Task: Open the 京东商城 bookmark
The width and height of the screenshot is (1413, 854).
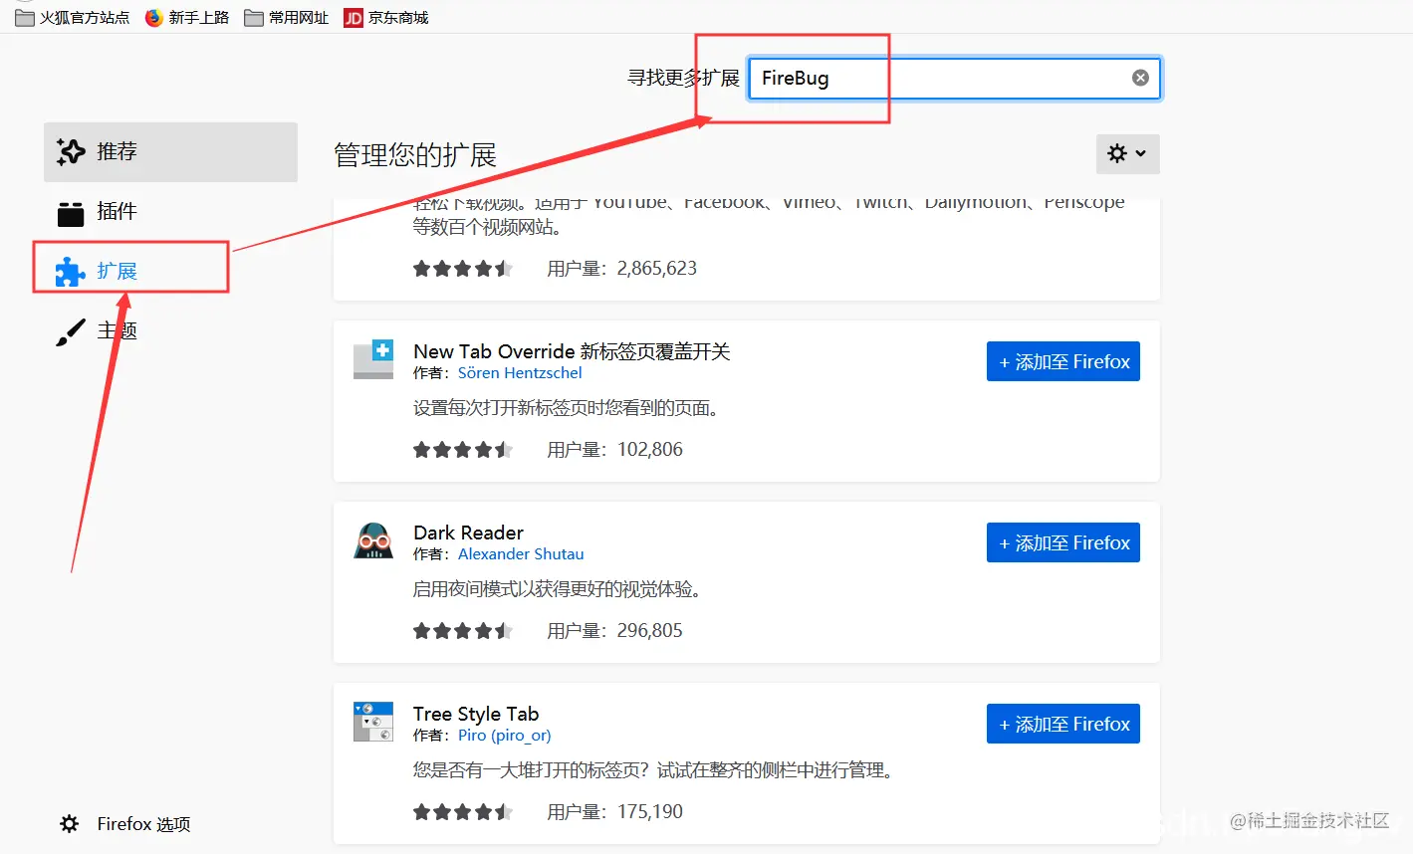Action: coord(386,17)
